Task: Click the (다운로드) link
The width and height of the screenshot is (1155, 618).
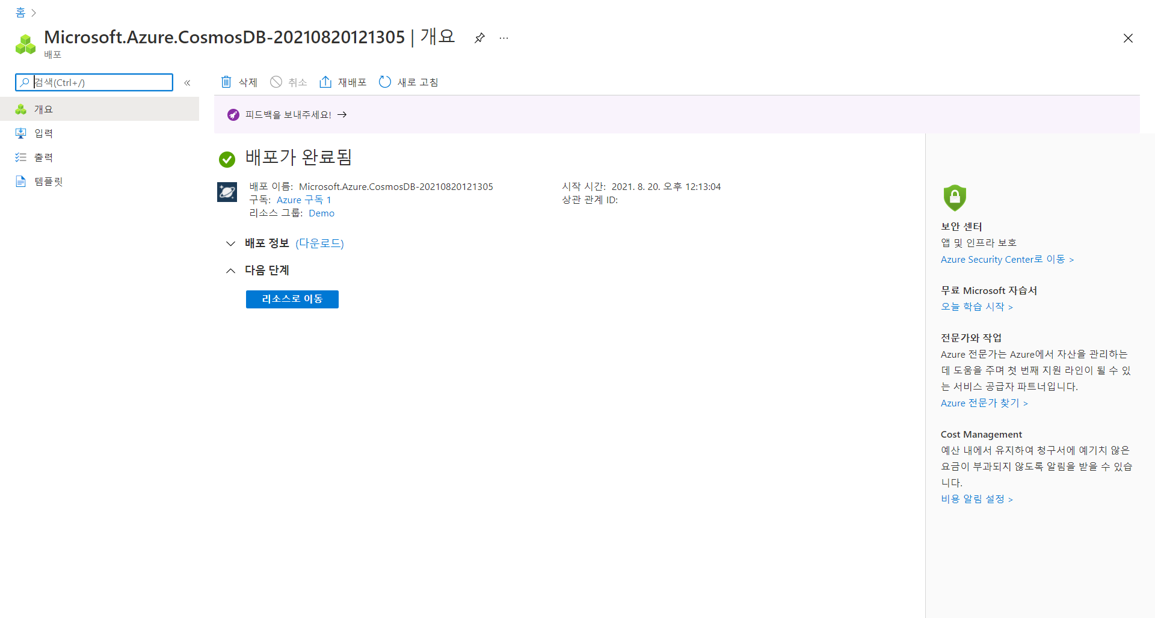Action: click(x=319, y=243)
